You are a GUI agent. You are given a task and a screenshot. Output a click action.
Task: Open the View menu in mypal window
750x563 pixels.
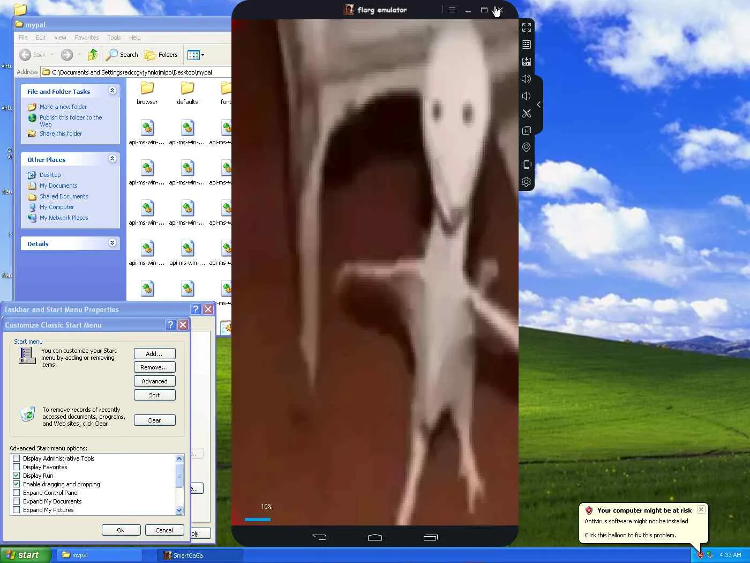point(60,38)
